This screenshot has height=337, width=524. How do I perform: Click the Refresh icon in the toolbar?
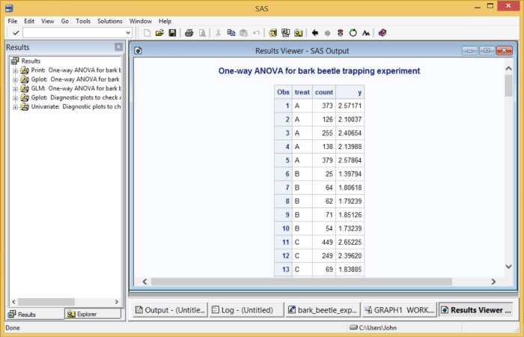coord(353,33)
